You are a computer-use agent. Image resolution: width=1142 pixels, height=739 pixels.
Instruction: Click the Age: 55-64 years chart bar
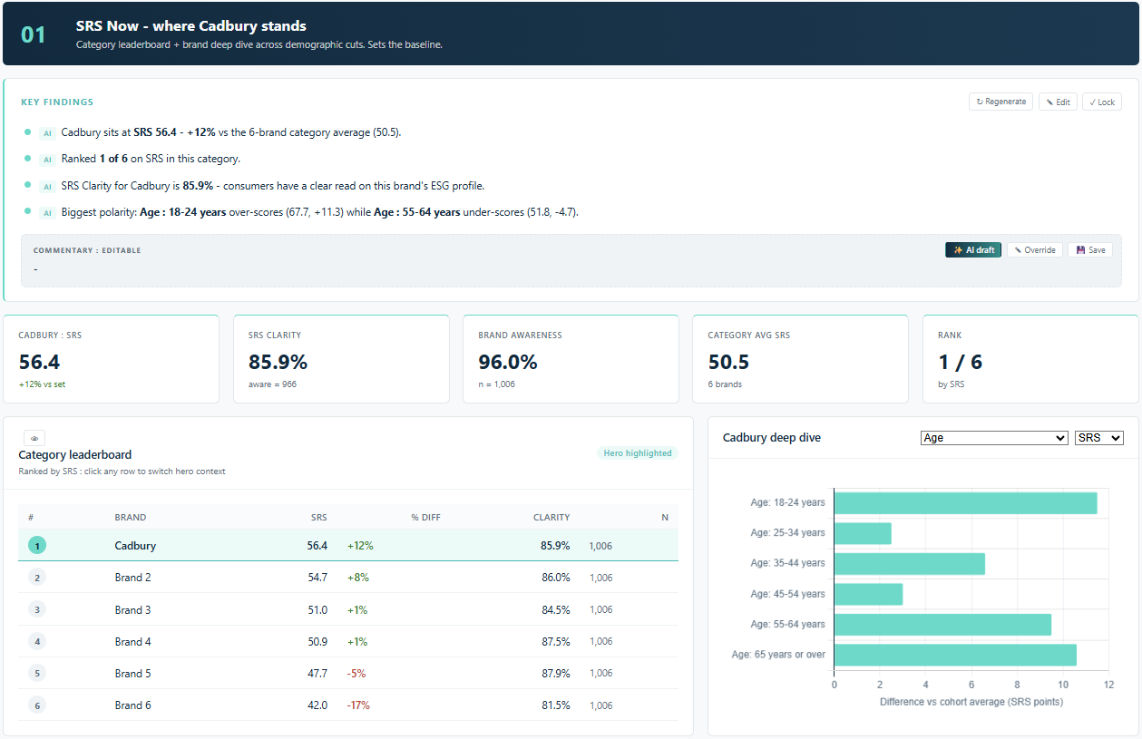point(942,625)
